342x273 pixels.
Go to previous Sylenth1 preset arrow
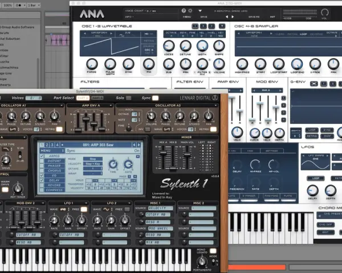pos(134,145)
